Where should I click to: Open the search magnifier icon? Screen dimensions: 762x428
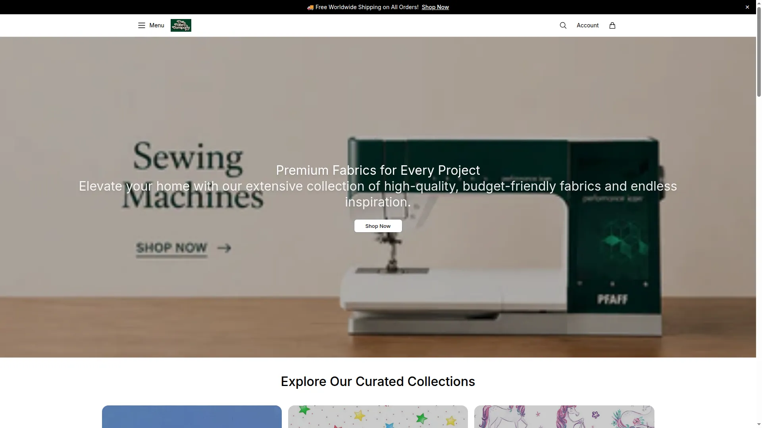coord(563,25)
